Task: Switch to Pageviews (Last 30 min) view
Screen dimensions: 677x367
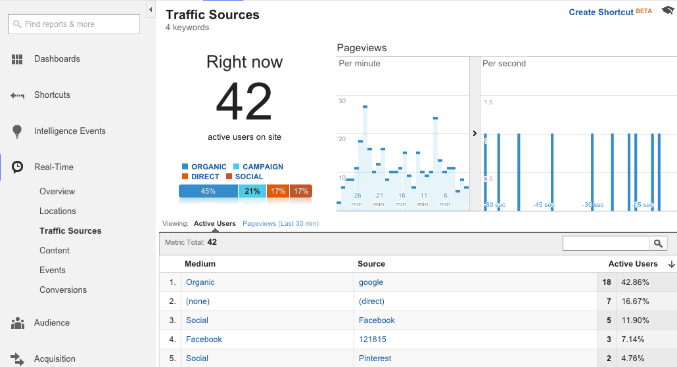Action: (x=281, y=223)
